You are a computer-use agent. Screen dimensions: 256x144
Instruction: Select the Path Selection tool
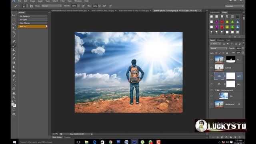click(x=14, y=84)
